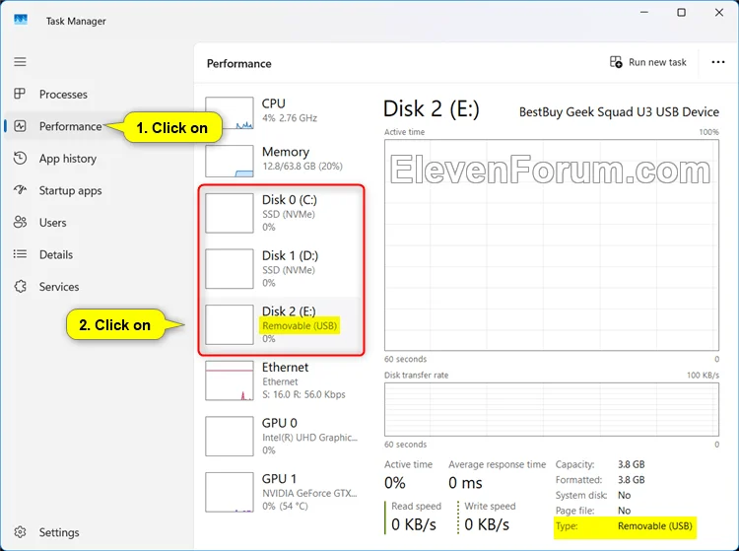Click the Disk 2 (E:) heading

point(431,108)
